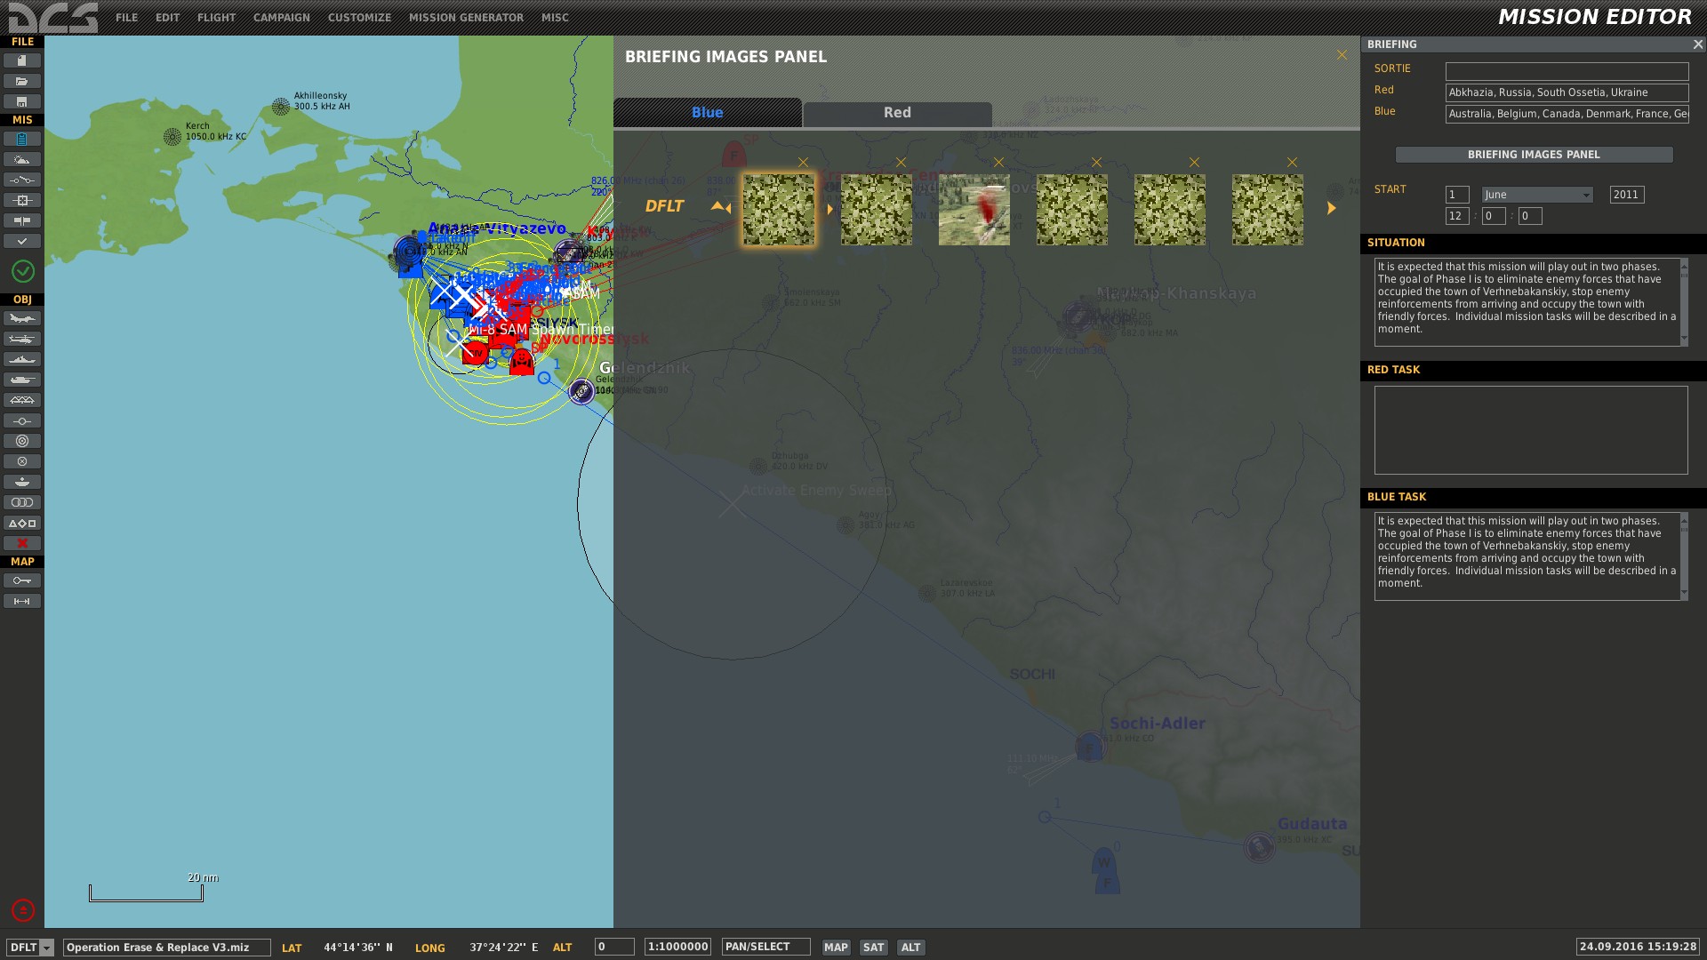
Task: Remove the red-marker image with its X
Action: [x=999, y=163]
